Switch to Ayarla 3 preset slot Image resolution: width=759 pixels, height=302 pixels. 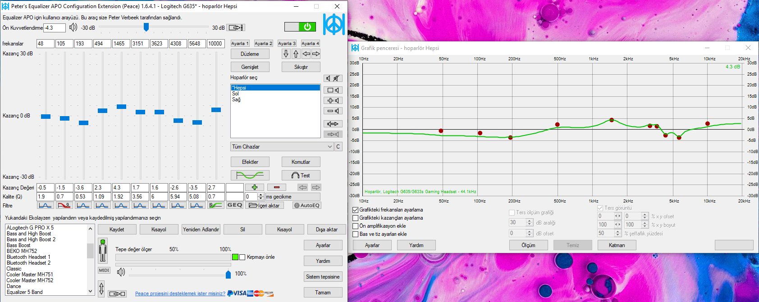pyautogui.click(x=287, y=43)
